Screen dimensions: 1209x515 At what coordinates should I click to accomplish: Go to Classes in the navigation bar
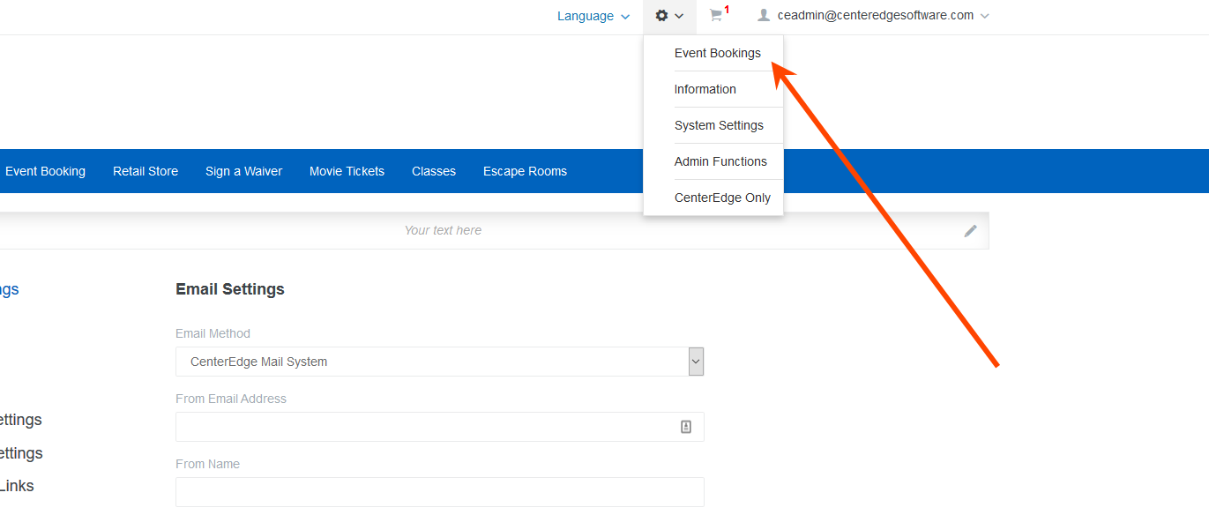click(x=434, y=171)
